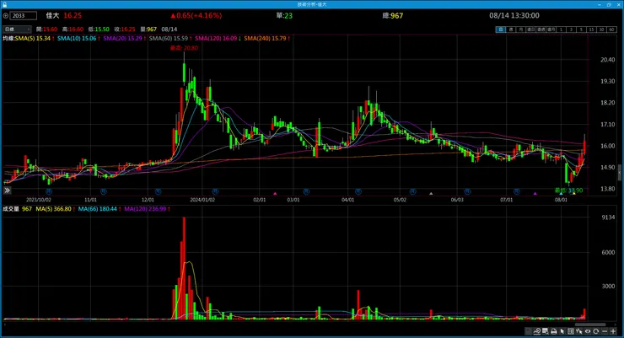Expand the double-chevron panel at chart left
The width and height of the screenshot is (624, 338).
7,190
